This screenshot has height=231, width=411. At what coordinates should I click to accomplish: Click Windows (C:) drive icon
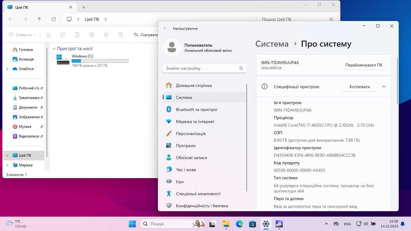[63, 60]
